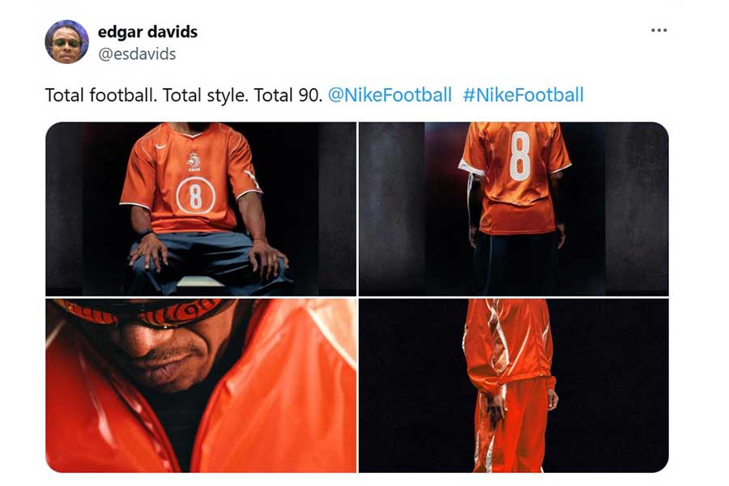This screenshot has height=486, width=729.
Task: Open photo showing jersey back with number 8
Action: [x=514, y=209]
